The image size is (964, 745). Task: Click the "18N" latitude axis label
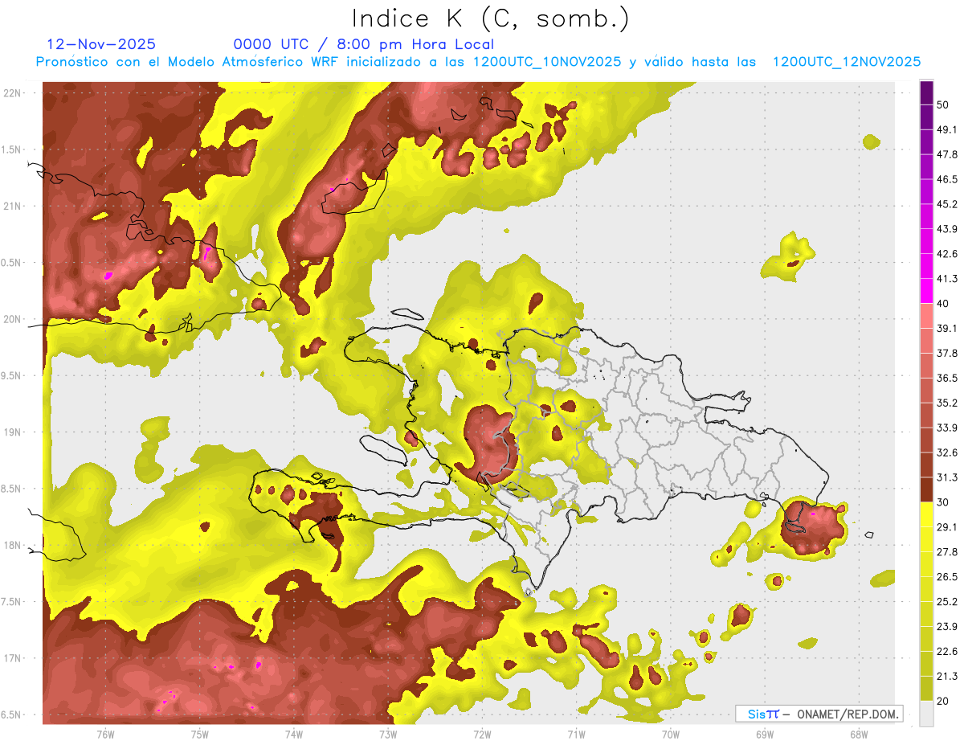[11, 546]
